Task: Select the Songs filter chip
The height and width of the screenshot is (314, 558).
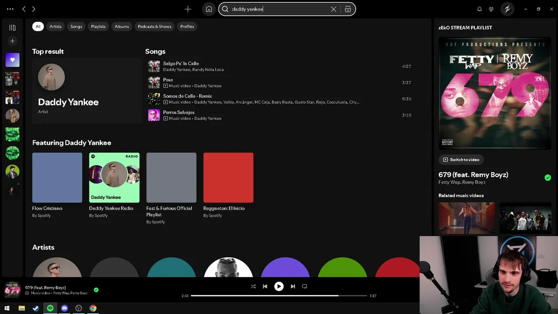Action: (x=76, y=27)
